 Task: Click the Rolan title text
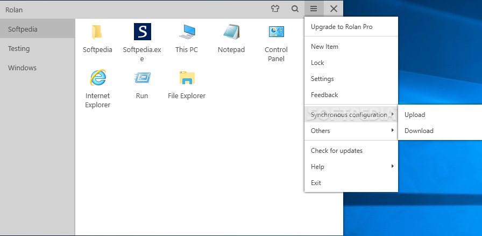[x=14, y=10]
